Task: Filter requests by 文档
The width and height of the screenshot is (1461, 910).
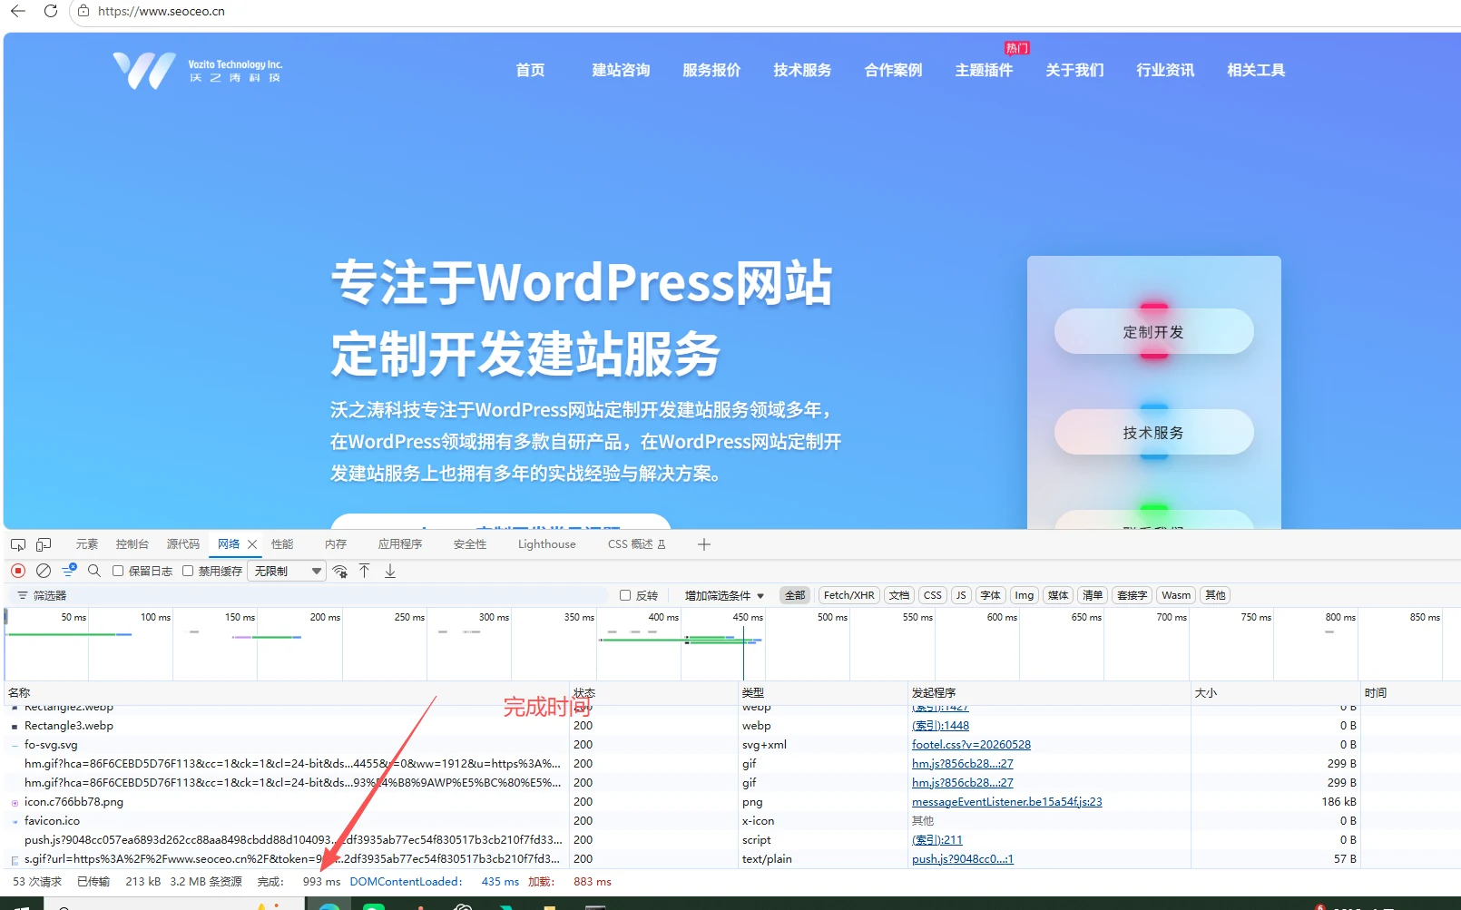Action: tap(899, 595)
